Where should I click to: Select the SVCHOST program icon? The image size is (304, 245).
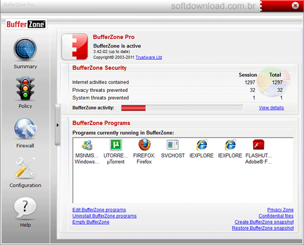[172, 145]
